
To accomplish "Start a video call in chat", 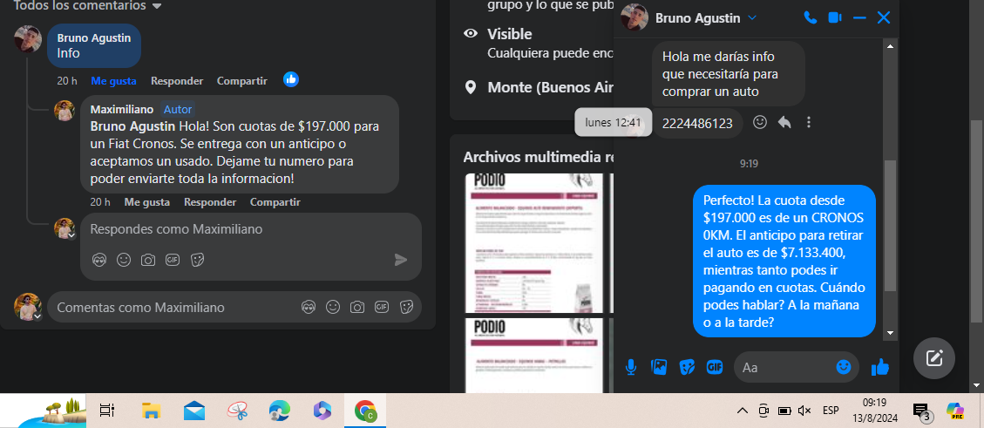I will coord(834,17).
